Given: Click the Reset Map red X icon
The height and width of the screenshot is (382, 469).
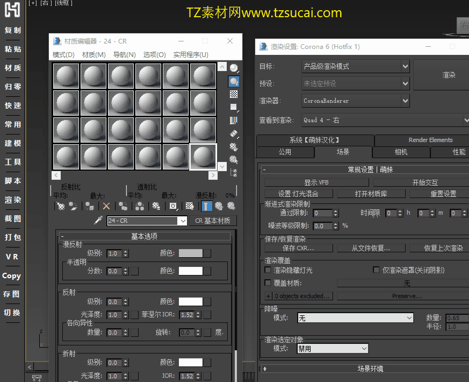Looking at the screenshot, I should (x=106, y=206).
